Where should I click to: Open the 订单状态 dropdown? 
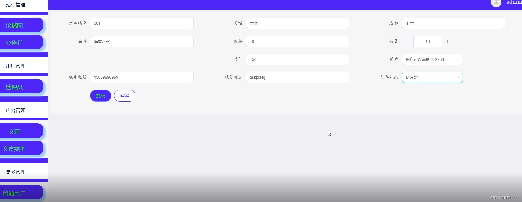coord(432,77)
